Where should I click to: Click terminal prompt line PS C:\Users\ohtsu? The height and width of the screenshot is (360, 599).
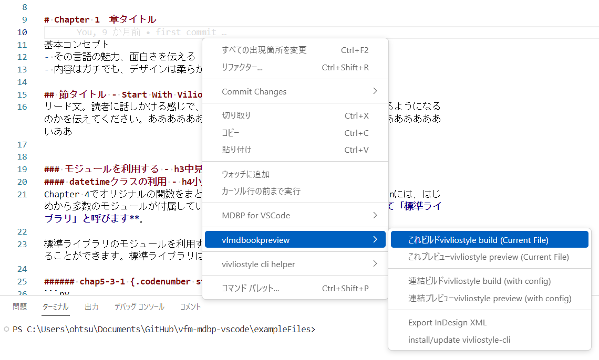pyautogui.click(x=164, y=329)
